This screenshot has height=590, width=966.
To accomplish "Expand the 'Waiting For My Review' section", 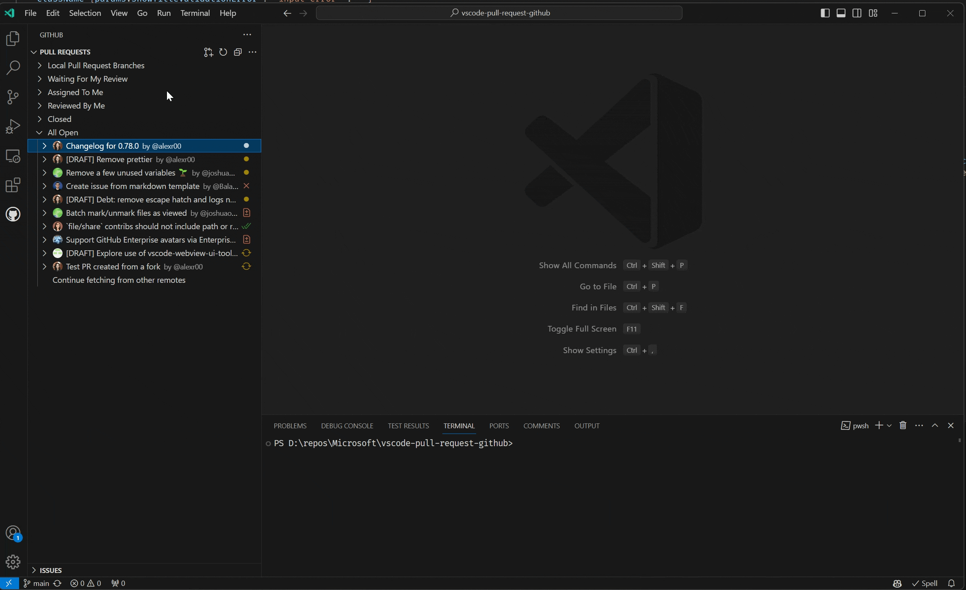I will click(39, 78).
